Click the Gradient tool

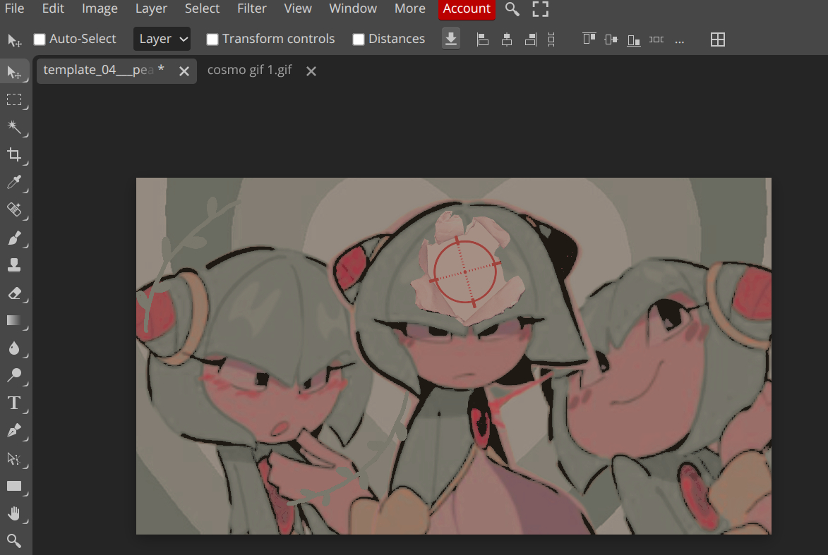coord(14,320)
